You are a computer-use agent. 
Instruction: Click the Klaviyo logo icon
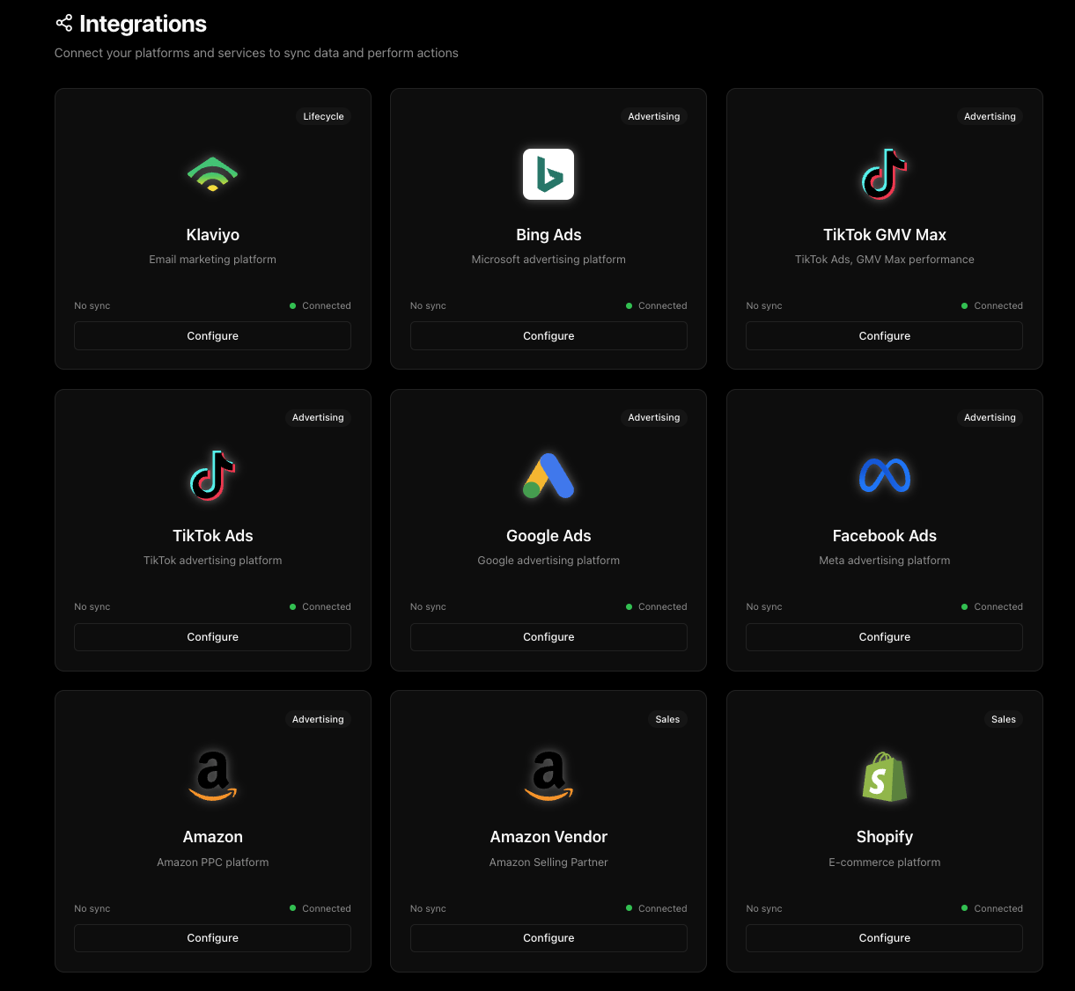click(x=212, y=174)
